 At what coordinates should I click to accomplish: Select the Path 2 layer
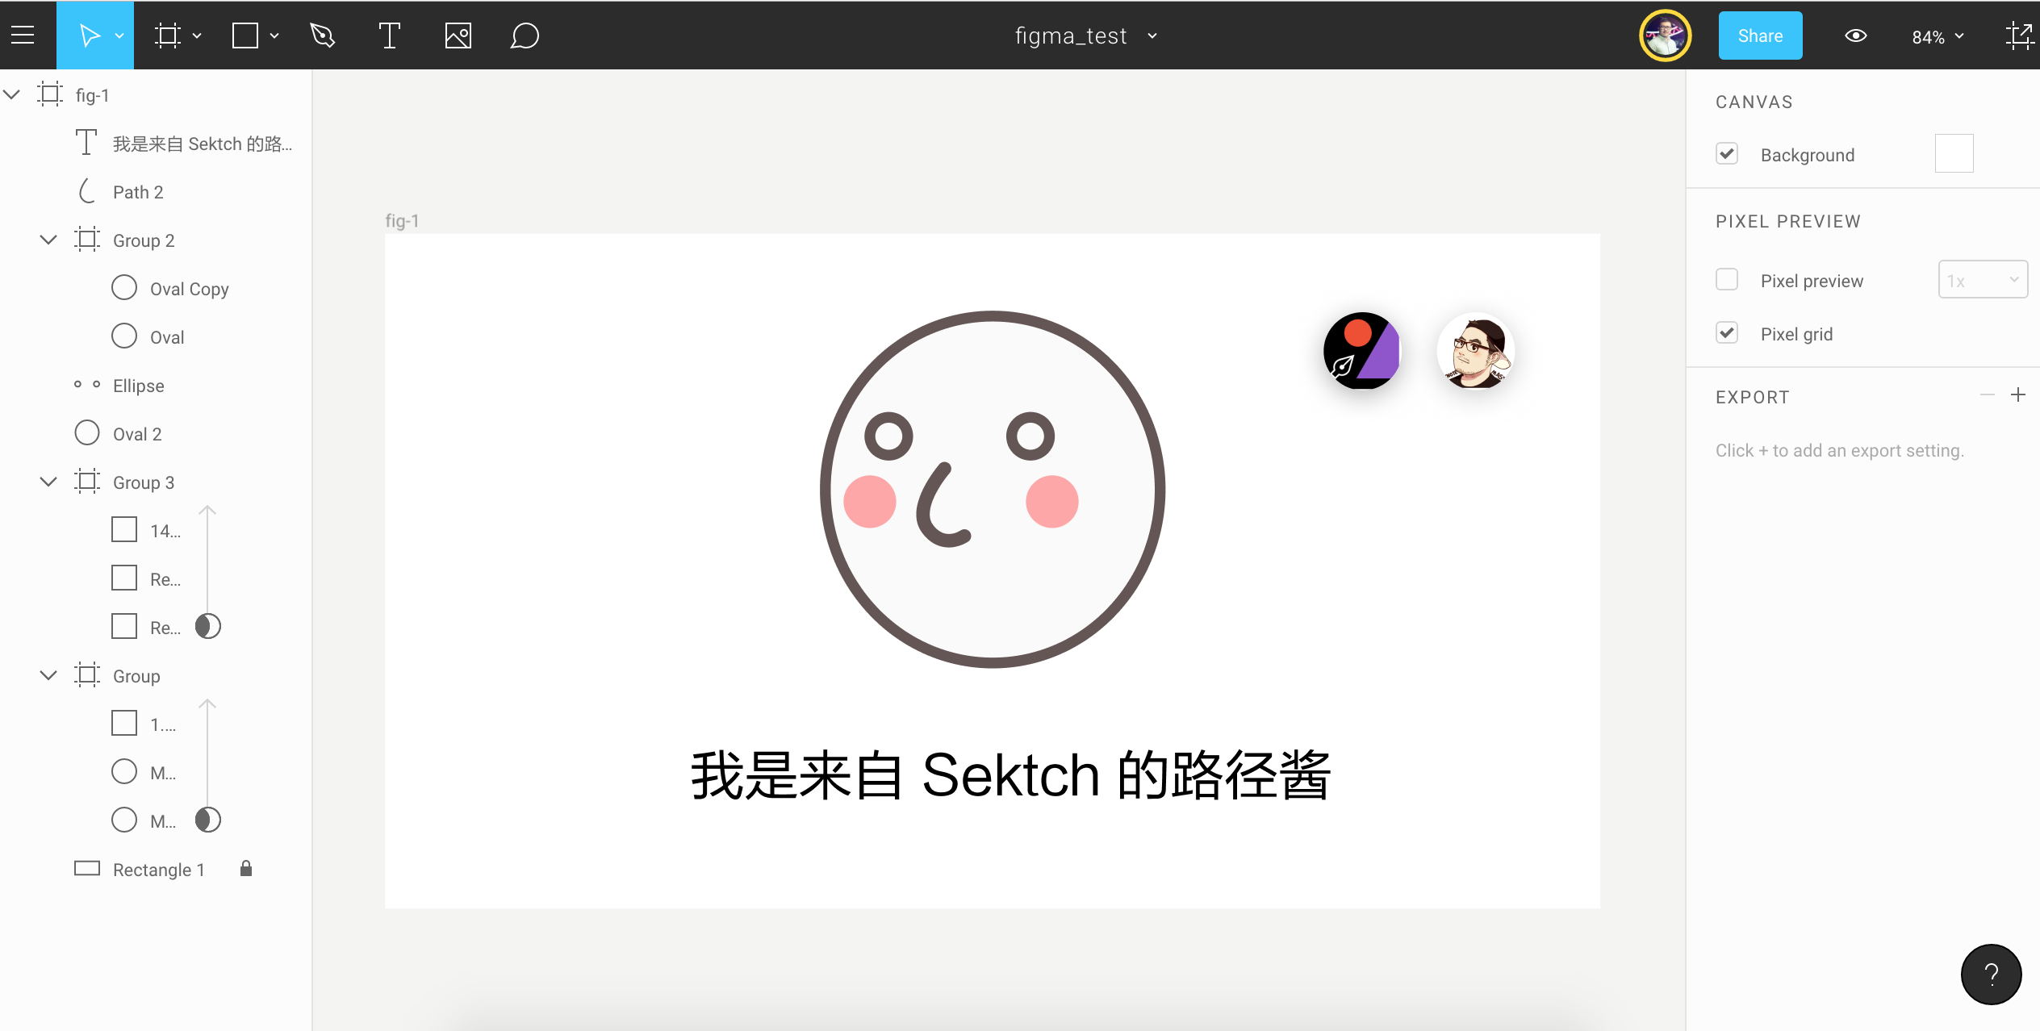[x=138, y=192]
